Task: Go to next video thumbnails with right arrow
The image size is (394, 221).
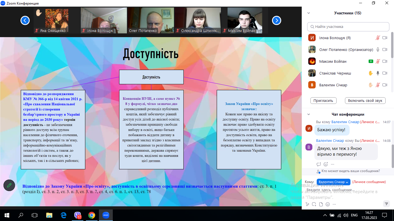Action: pos(277,20)
